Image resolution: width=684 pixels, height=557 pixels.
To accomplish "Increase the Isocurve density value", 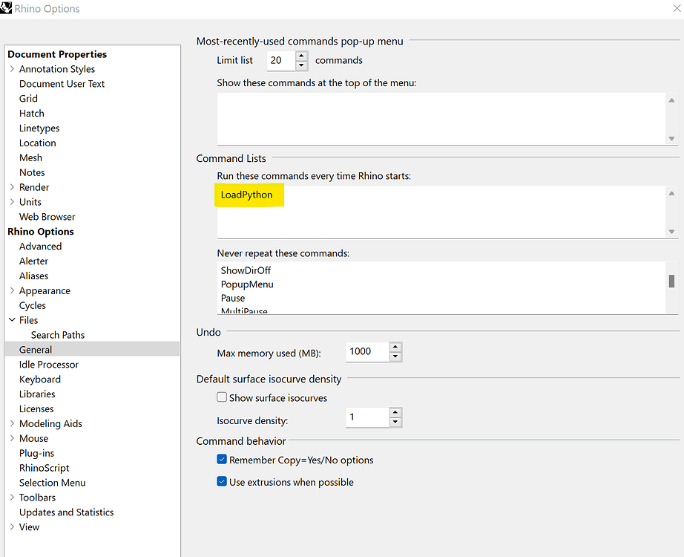I will (x=395, y=413).
